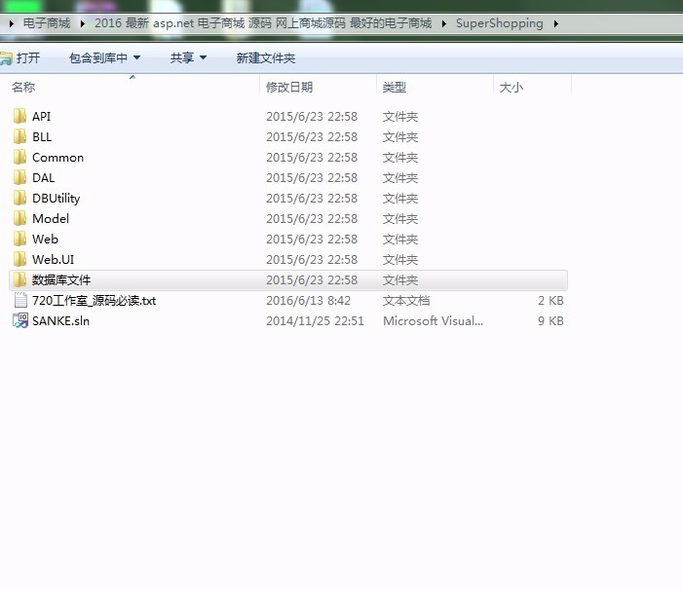Expand arrow before 电子商城 breadcrumb

pyautogui.click(x=12, y=23)
